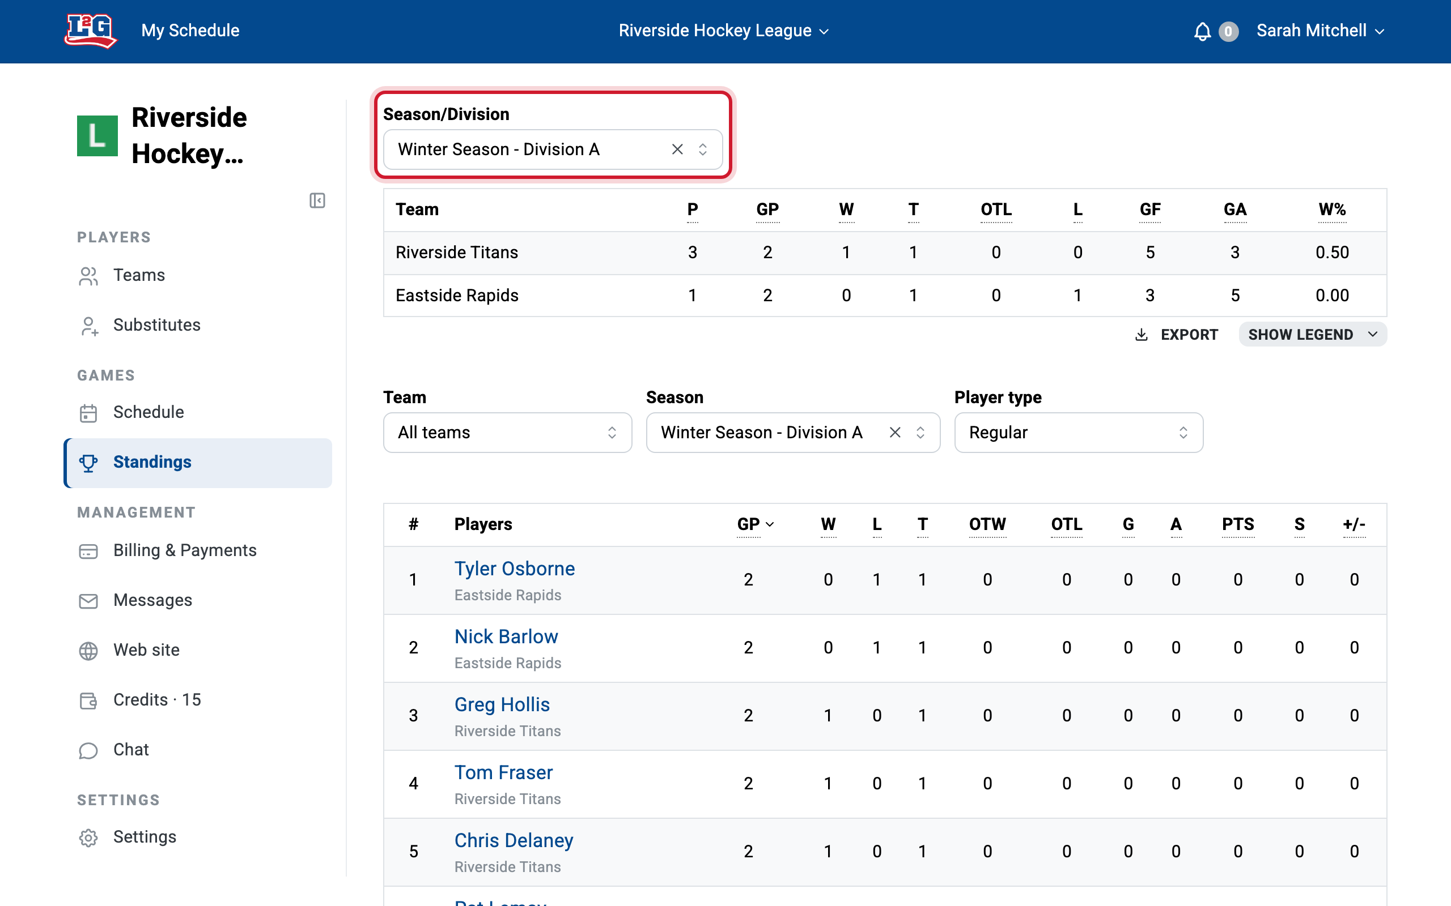Sort players by GP column
Image resolution: width=1451 pixels, height=906 pixels.
click(x=755, y=524)
